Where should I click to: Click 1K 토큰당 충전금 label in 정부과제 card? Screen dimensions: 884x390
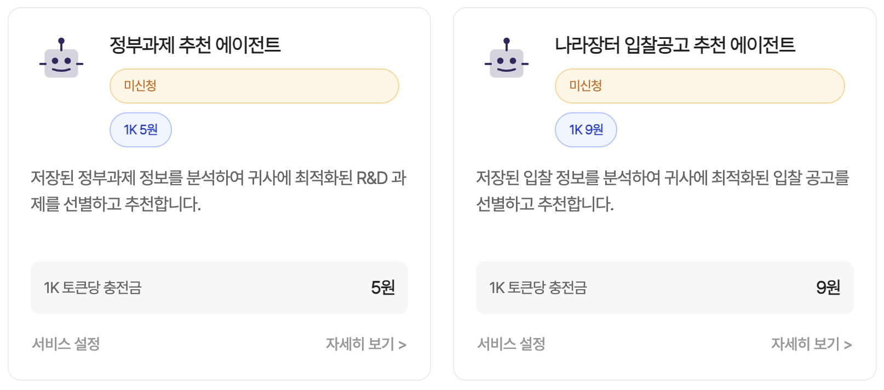click(x=93, y=288)
